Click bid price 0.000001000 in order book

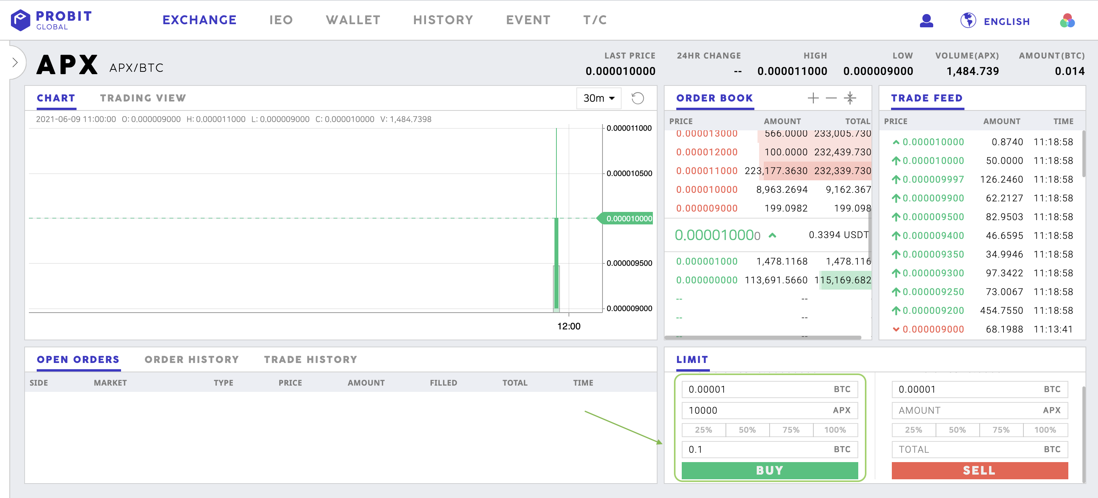coord(707,261)
